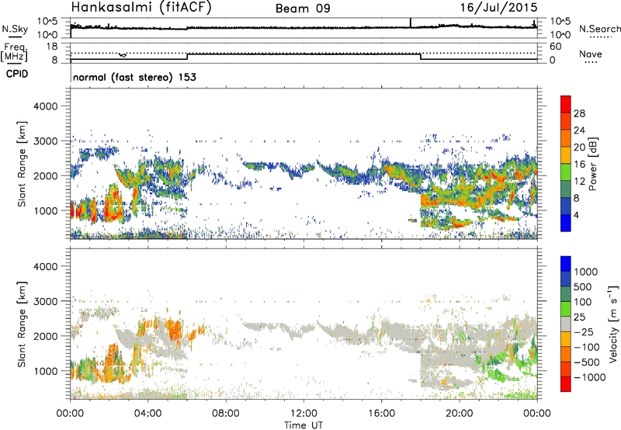This screenshot has height=430, width=621.
Task: Click the 04:00 time tick label
Action: [147, 414]
